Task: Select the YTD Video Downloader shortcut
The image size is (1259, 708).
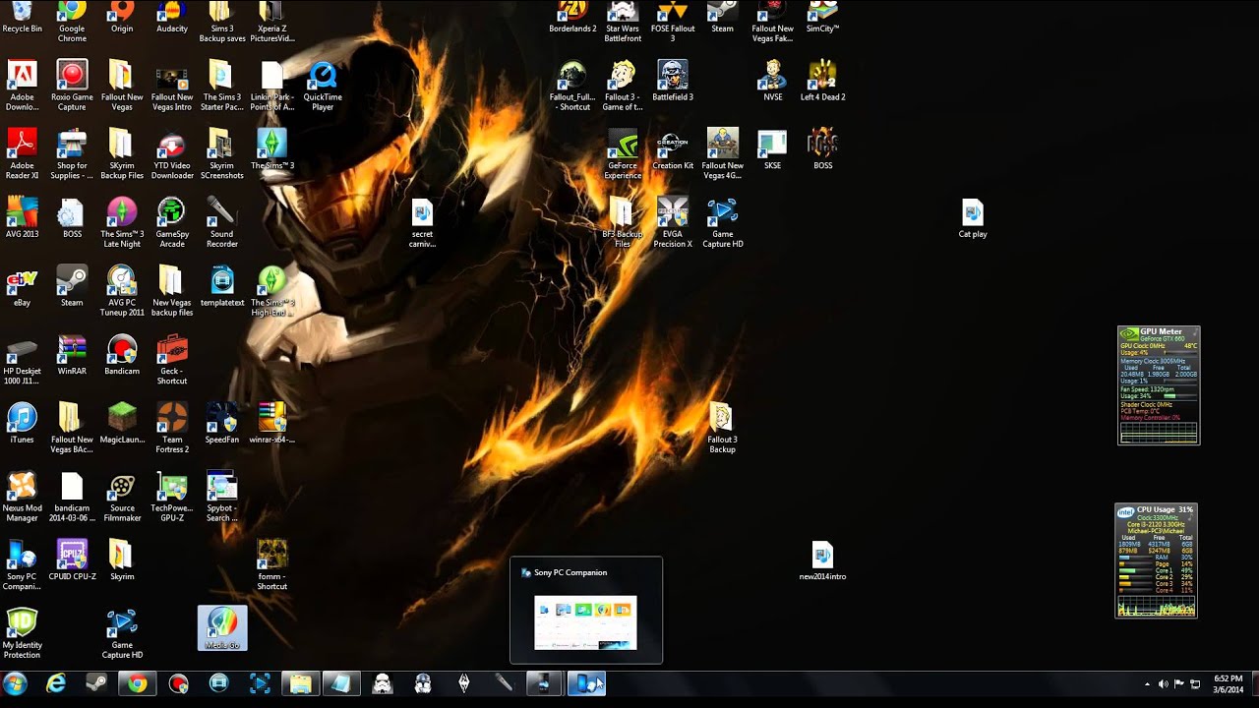Action: (172, 153)
